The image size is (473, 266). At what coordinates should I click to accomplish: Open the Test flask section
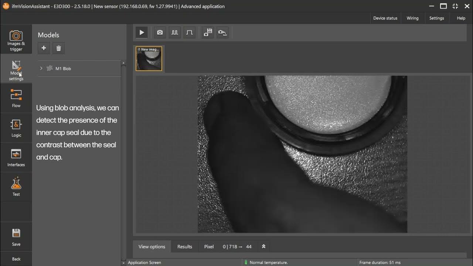pos(16,187)
